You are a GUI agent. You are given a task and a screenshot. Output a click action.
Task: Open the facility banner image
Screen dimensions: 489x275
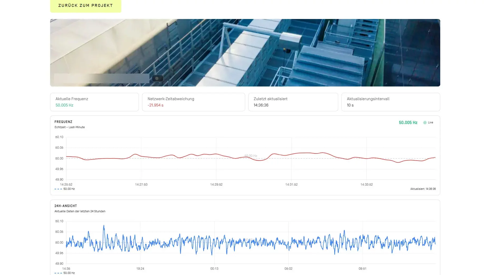245,53
